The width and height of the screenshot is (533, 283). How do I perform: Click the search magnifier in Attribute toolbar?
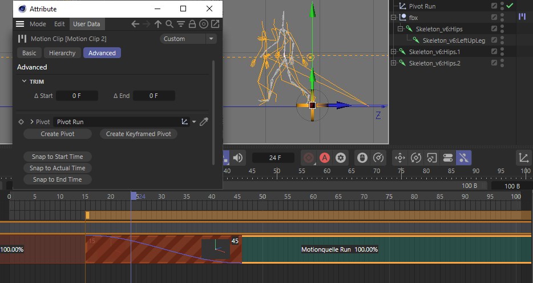(169, 24)
